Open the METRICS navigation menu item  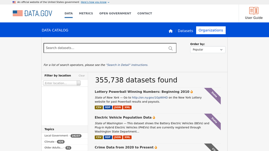(86, 13)
